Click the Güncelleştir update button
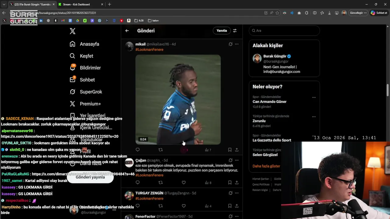The height and width of the screenshot is (219, 390). point(358,13)
